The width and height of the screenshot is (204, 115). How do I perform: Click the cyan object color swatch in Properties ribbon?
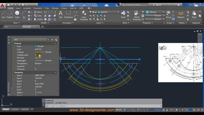[x=147, y=12]
